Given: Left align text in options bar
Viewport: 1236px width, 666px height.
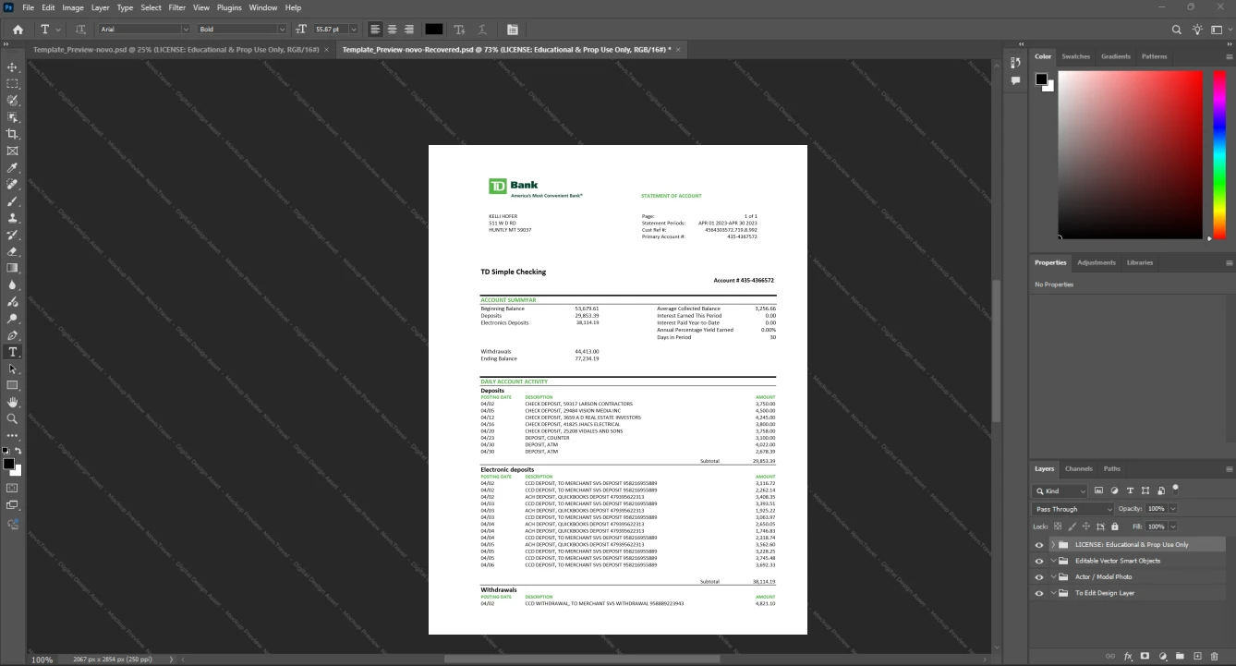Looking at the screenshot, I should pyautogui.click(x=375, y=30).
